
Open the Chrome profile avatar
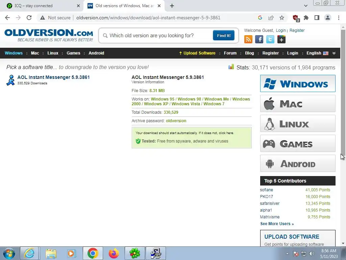tap(328, 18)
